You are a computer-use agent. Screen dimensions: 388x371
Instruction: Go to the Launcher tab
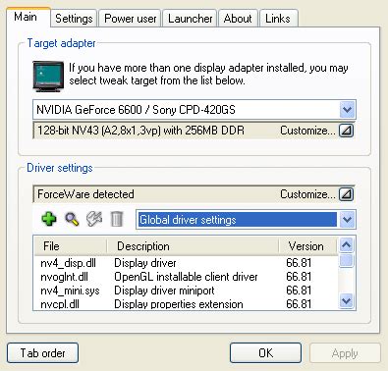coord(190,19)
